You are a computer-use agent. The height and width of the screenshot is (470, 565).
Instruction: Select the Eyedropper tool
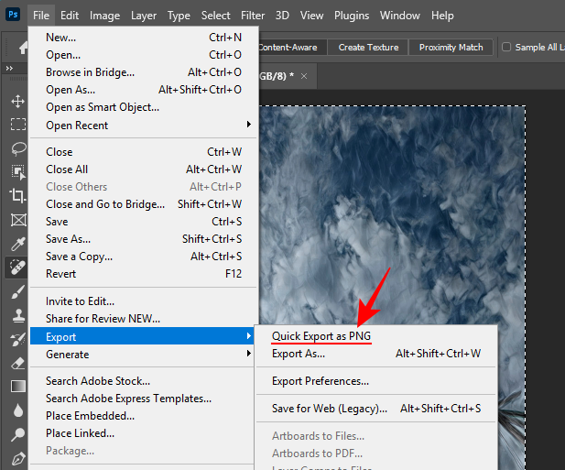(x=17, y=244)
